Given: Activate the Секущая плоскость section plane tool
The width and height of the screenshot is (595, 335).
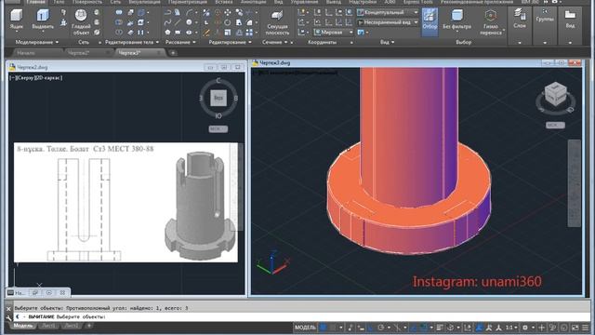Looking at the screenshot, I should coord(277,22).
